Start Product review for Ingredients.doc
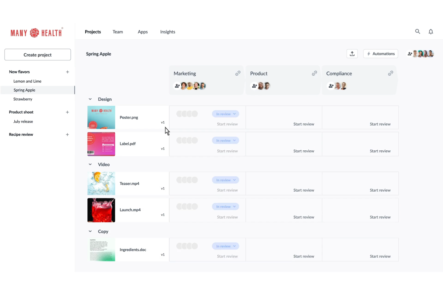This screenshot has width=443, height=295. coord(304,256)
